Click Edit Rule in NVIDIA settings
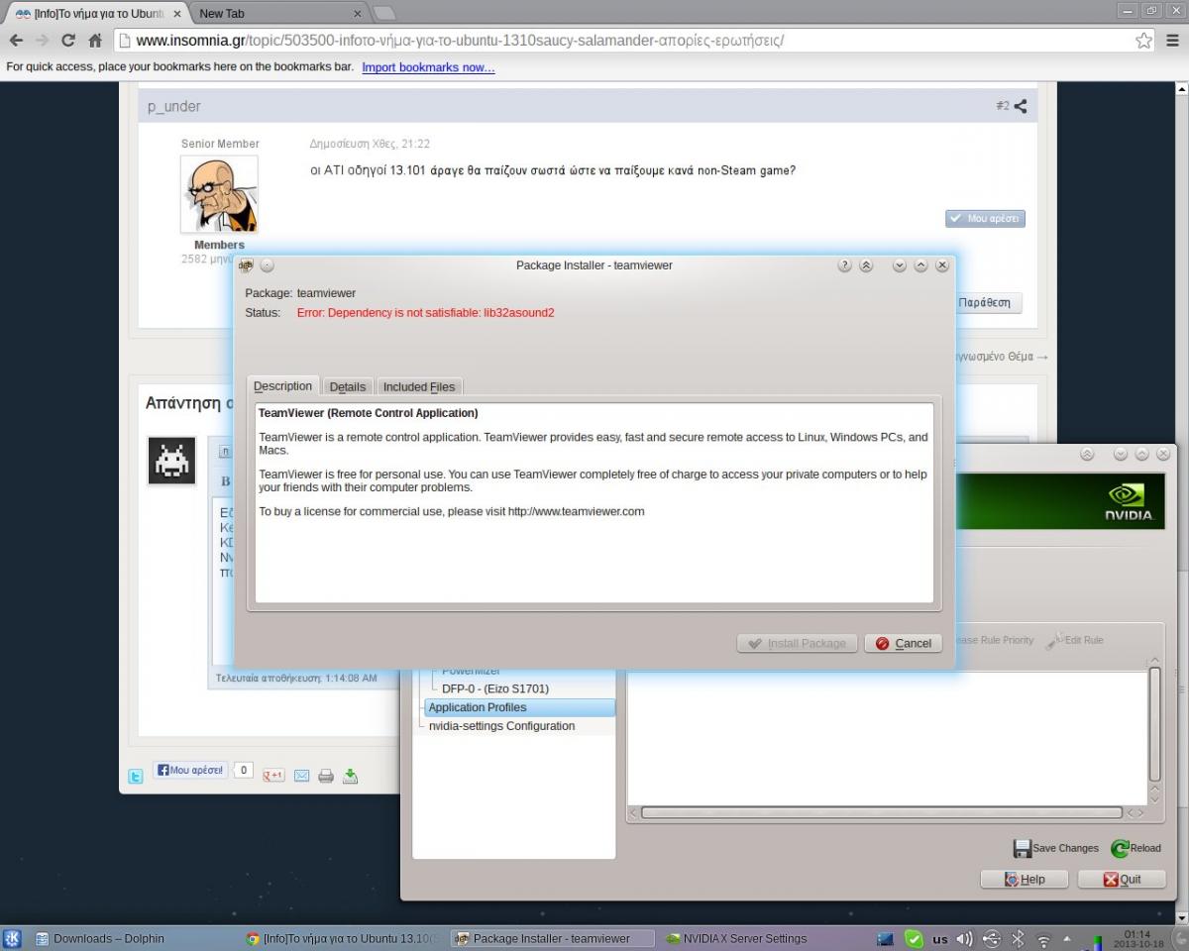Viewport: 1189px width, 951px height. [x=1075, y=640]
